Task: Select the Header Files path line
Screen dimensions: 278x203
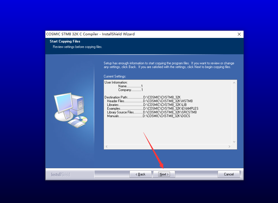Action: pos(150,101)
